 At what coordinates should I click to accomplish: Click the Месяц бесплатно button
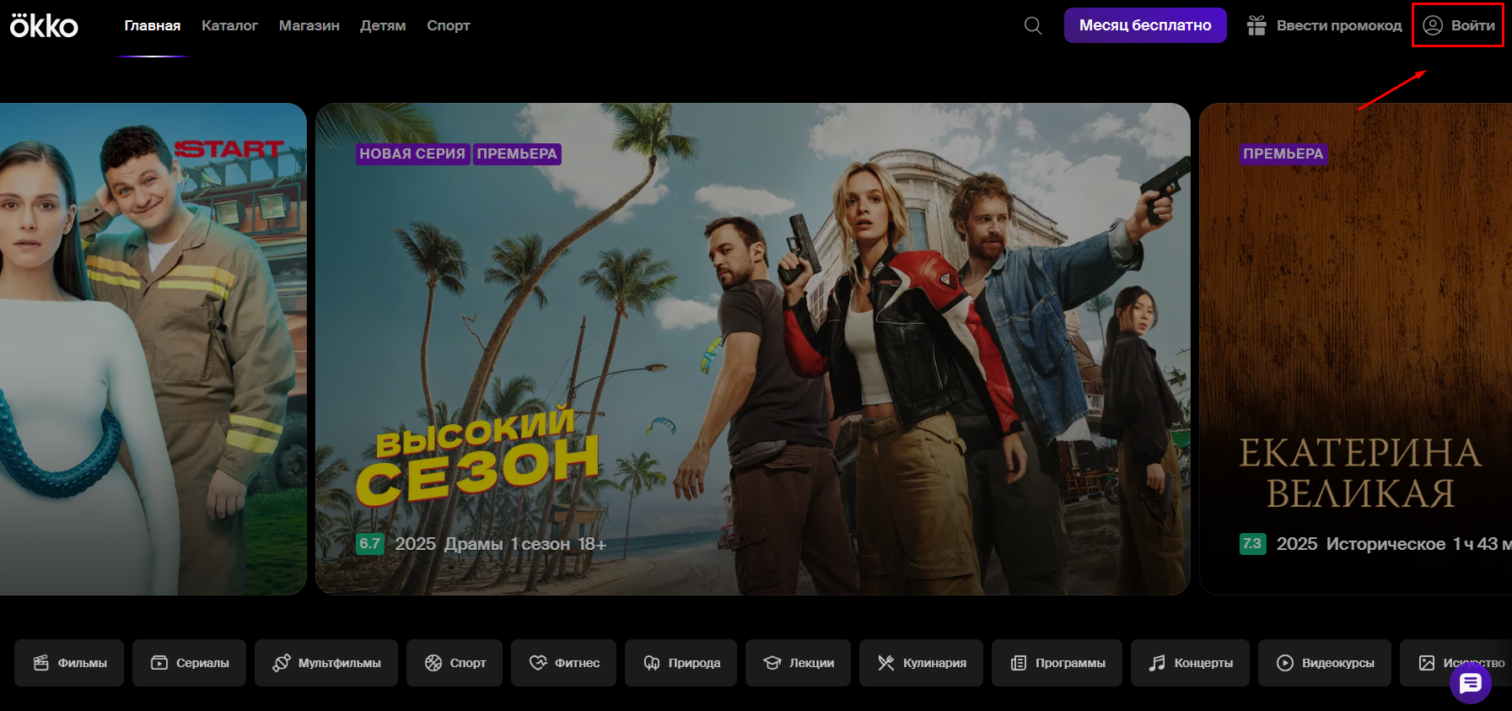point(1145,25)
